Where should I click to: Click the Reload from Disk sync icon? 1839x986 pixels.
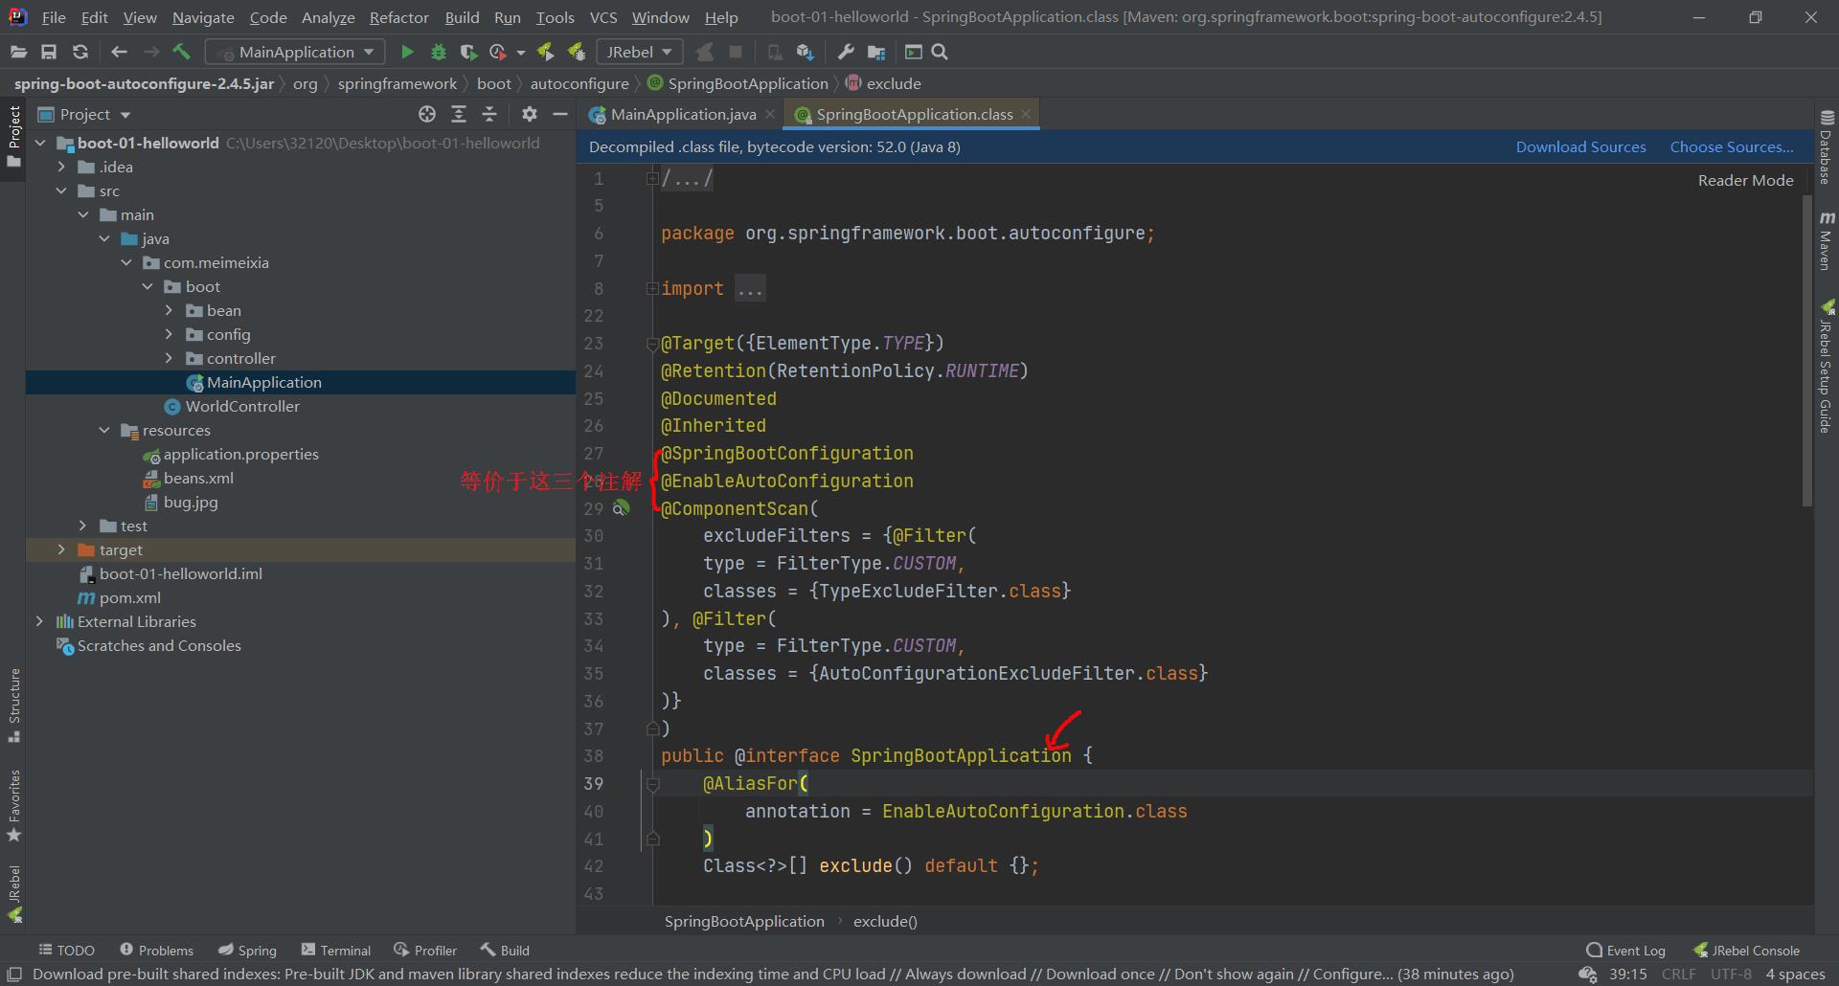80,52
